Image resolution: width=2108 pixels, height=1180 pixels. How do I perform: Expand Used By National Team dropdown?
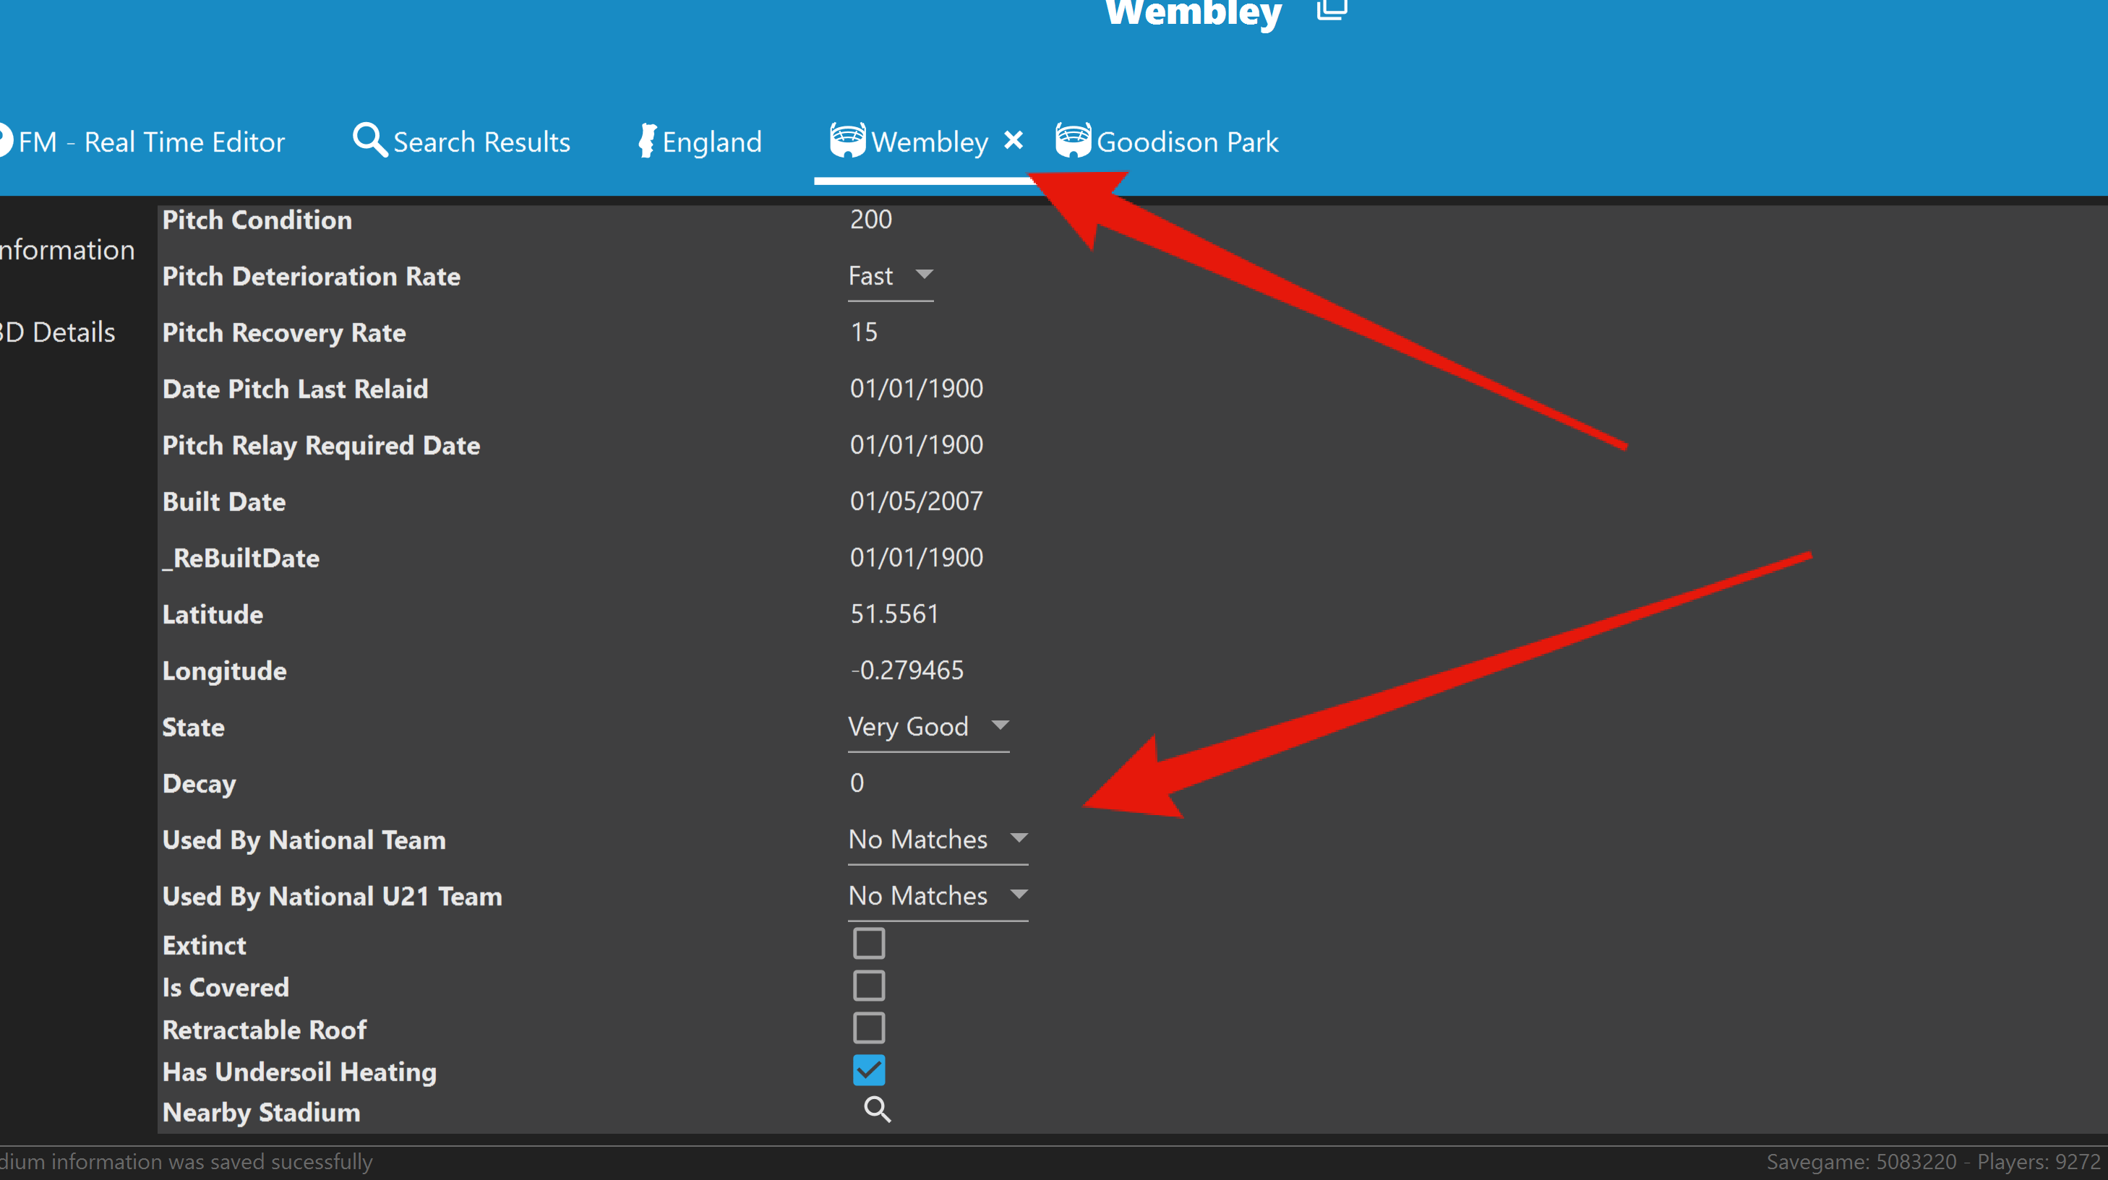[x=937, y=839]
